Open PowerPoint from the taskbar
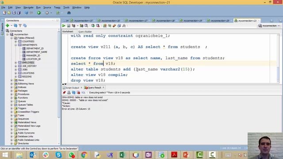Image resolution: width=283 pixels, height=159 pixels. coord(187,155)
